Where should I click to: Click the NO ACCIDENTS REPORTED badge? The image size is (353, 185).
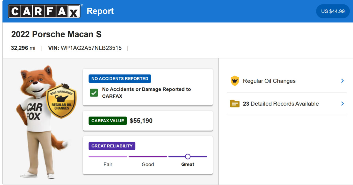click(x=120, y=78)
